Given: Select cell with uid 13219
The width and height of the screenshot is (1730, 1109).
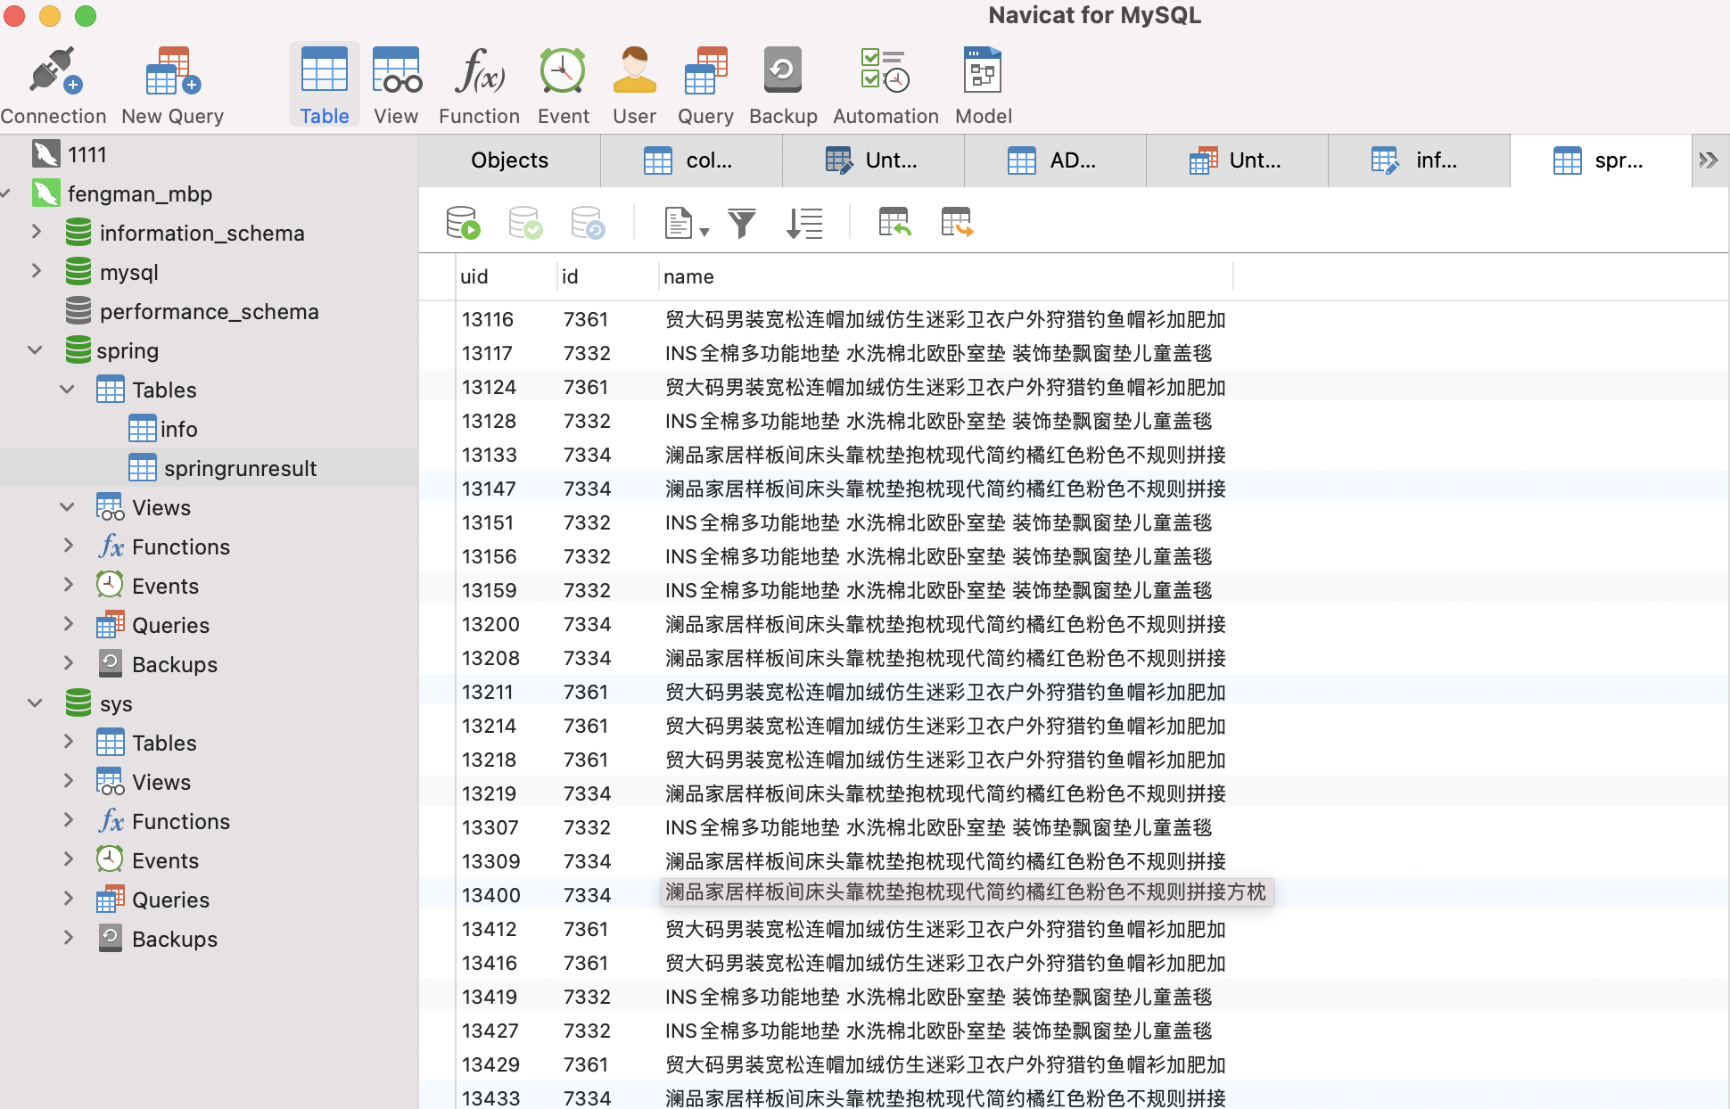Looking at the screenshot, I should (506, 793).
